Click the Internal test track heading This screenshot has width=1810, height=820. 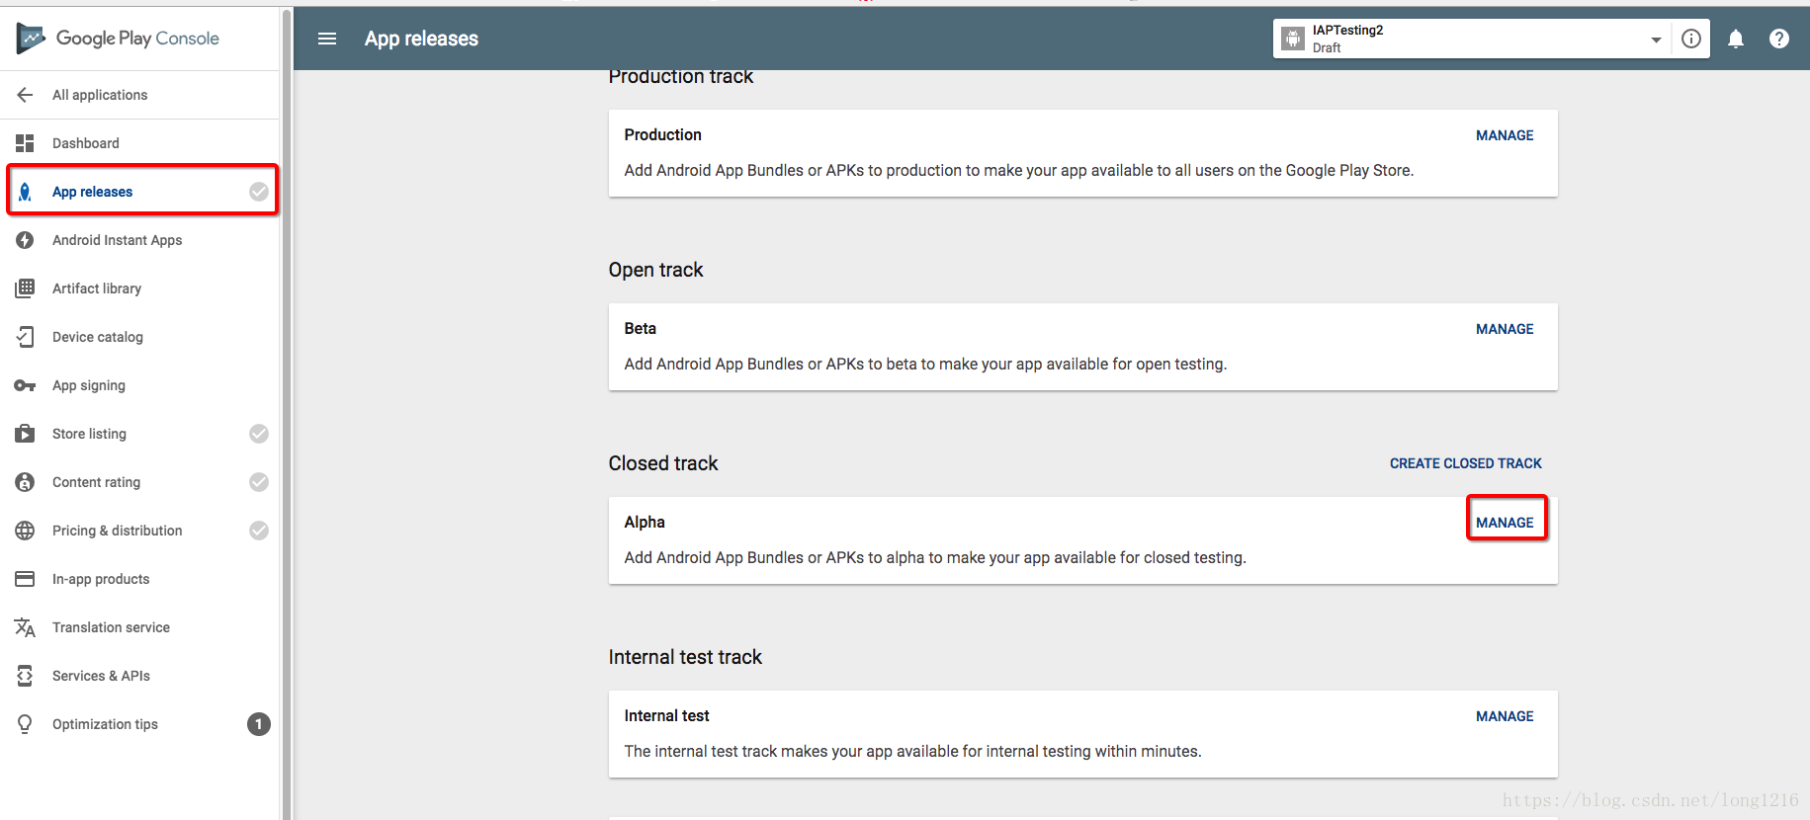click(685, 657)
